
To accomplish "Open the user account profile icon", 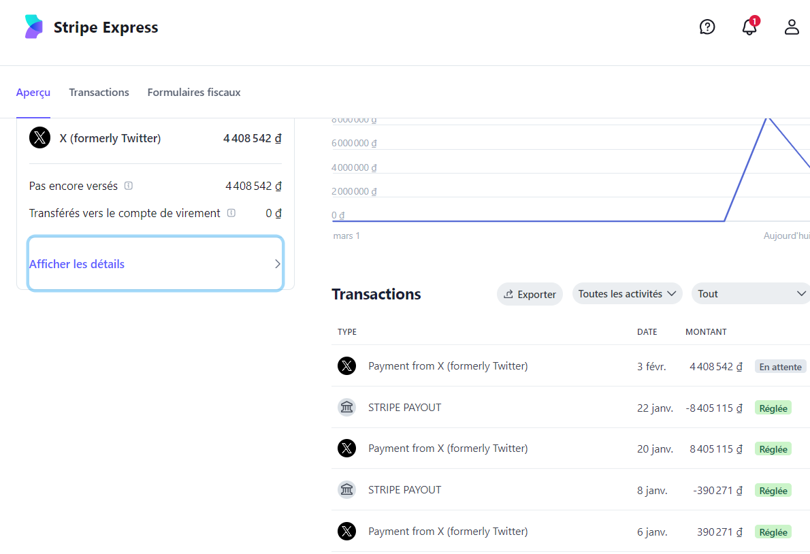I will [792, 27].
